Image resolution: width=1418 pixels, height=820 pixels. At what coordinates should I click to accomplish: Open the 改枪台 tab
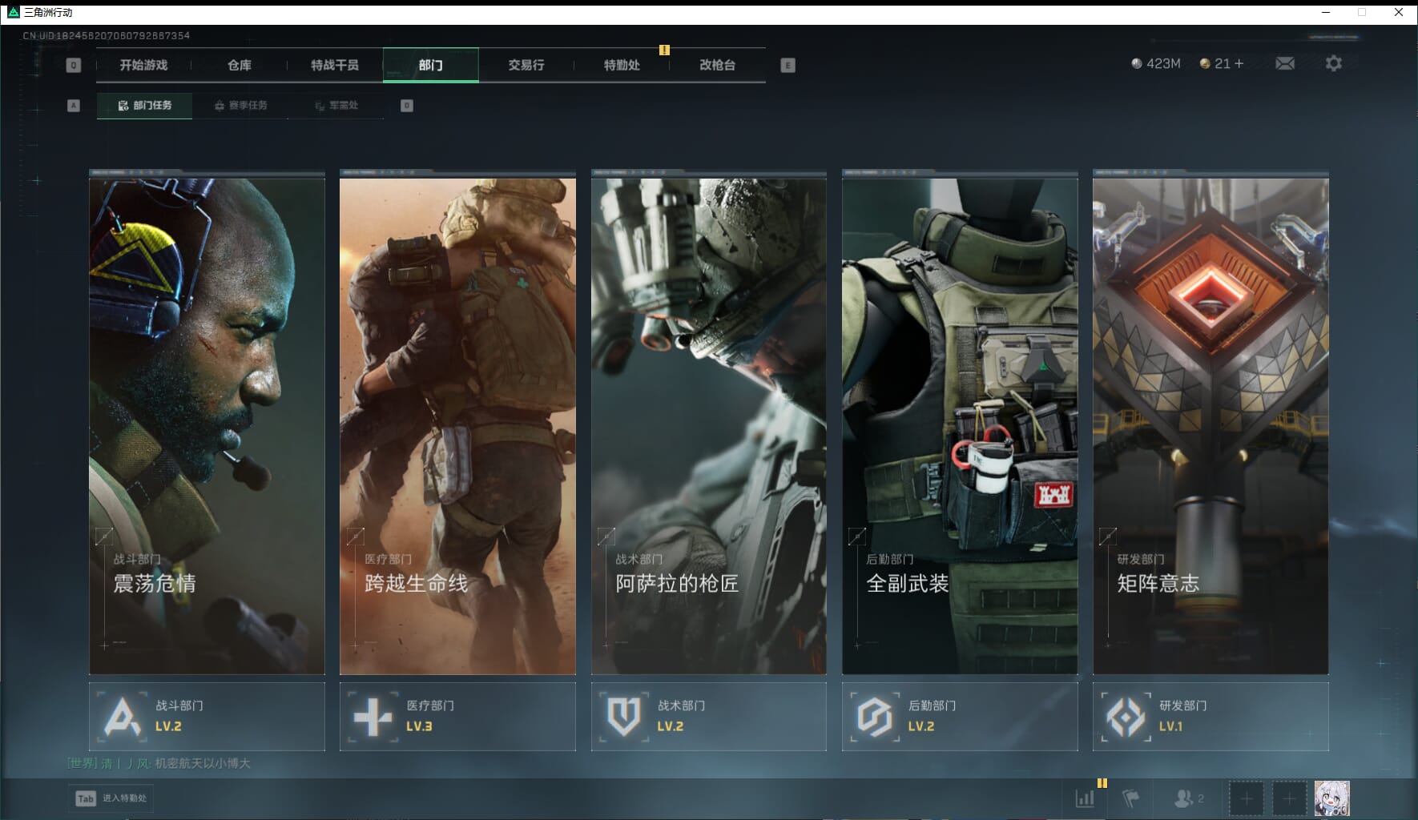pyautogui.click(x=717, y=65)
